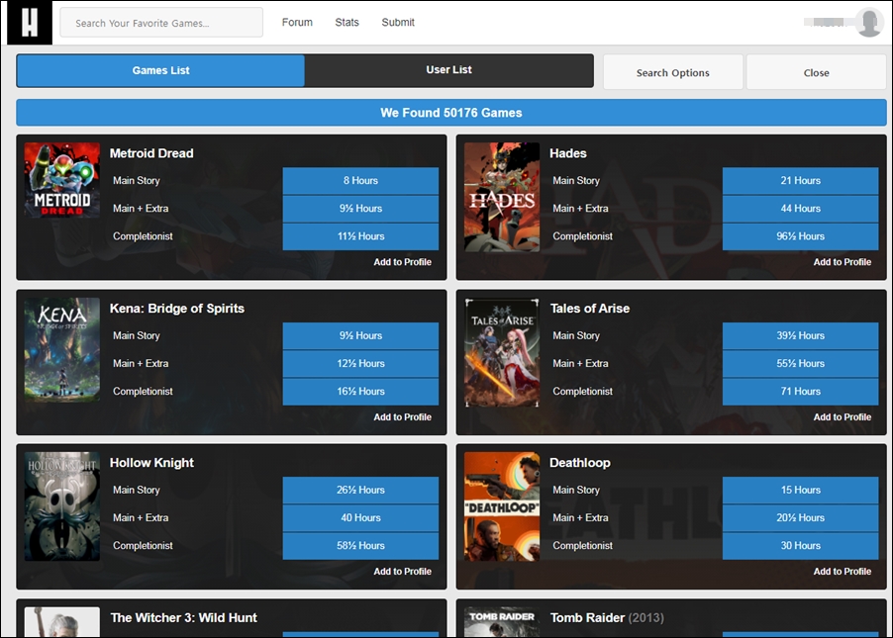
Task: Click Hades 44 Hours main + extra
Action: point(800,209)
